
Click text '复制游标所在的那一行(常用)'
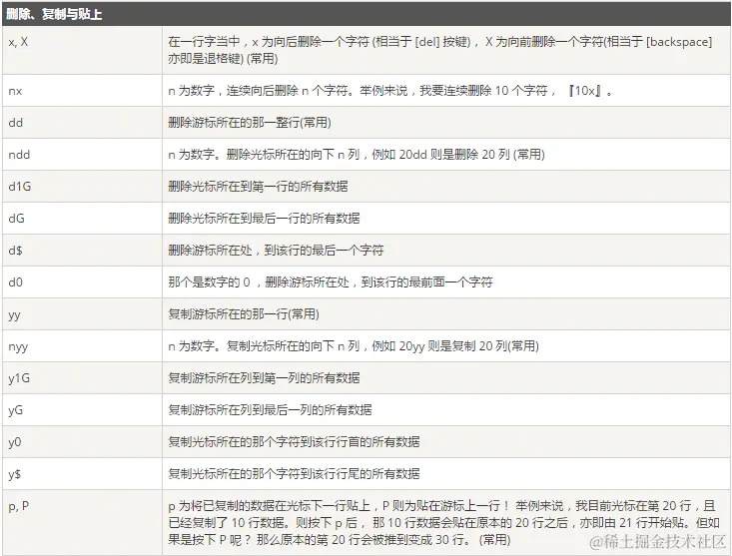[244, 313]
